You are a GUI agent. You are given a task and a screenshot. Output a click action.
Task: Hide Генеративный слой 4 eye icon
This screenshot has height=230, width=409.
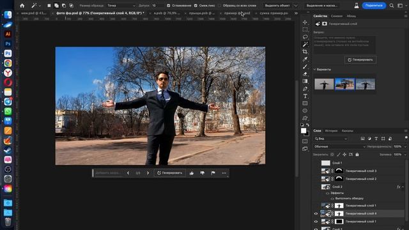click(316, 213)
